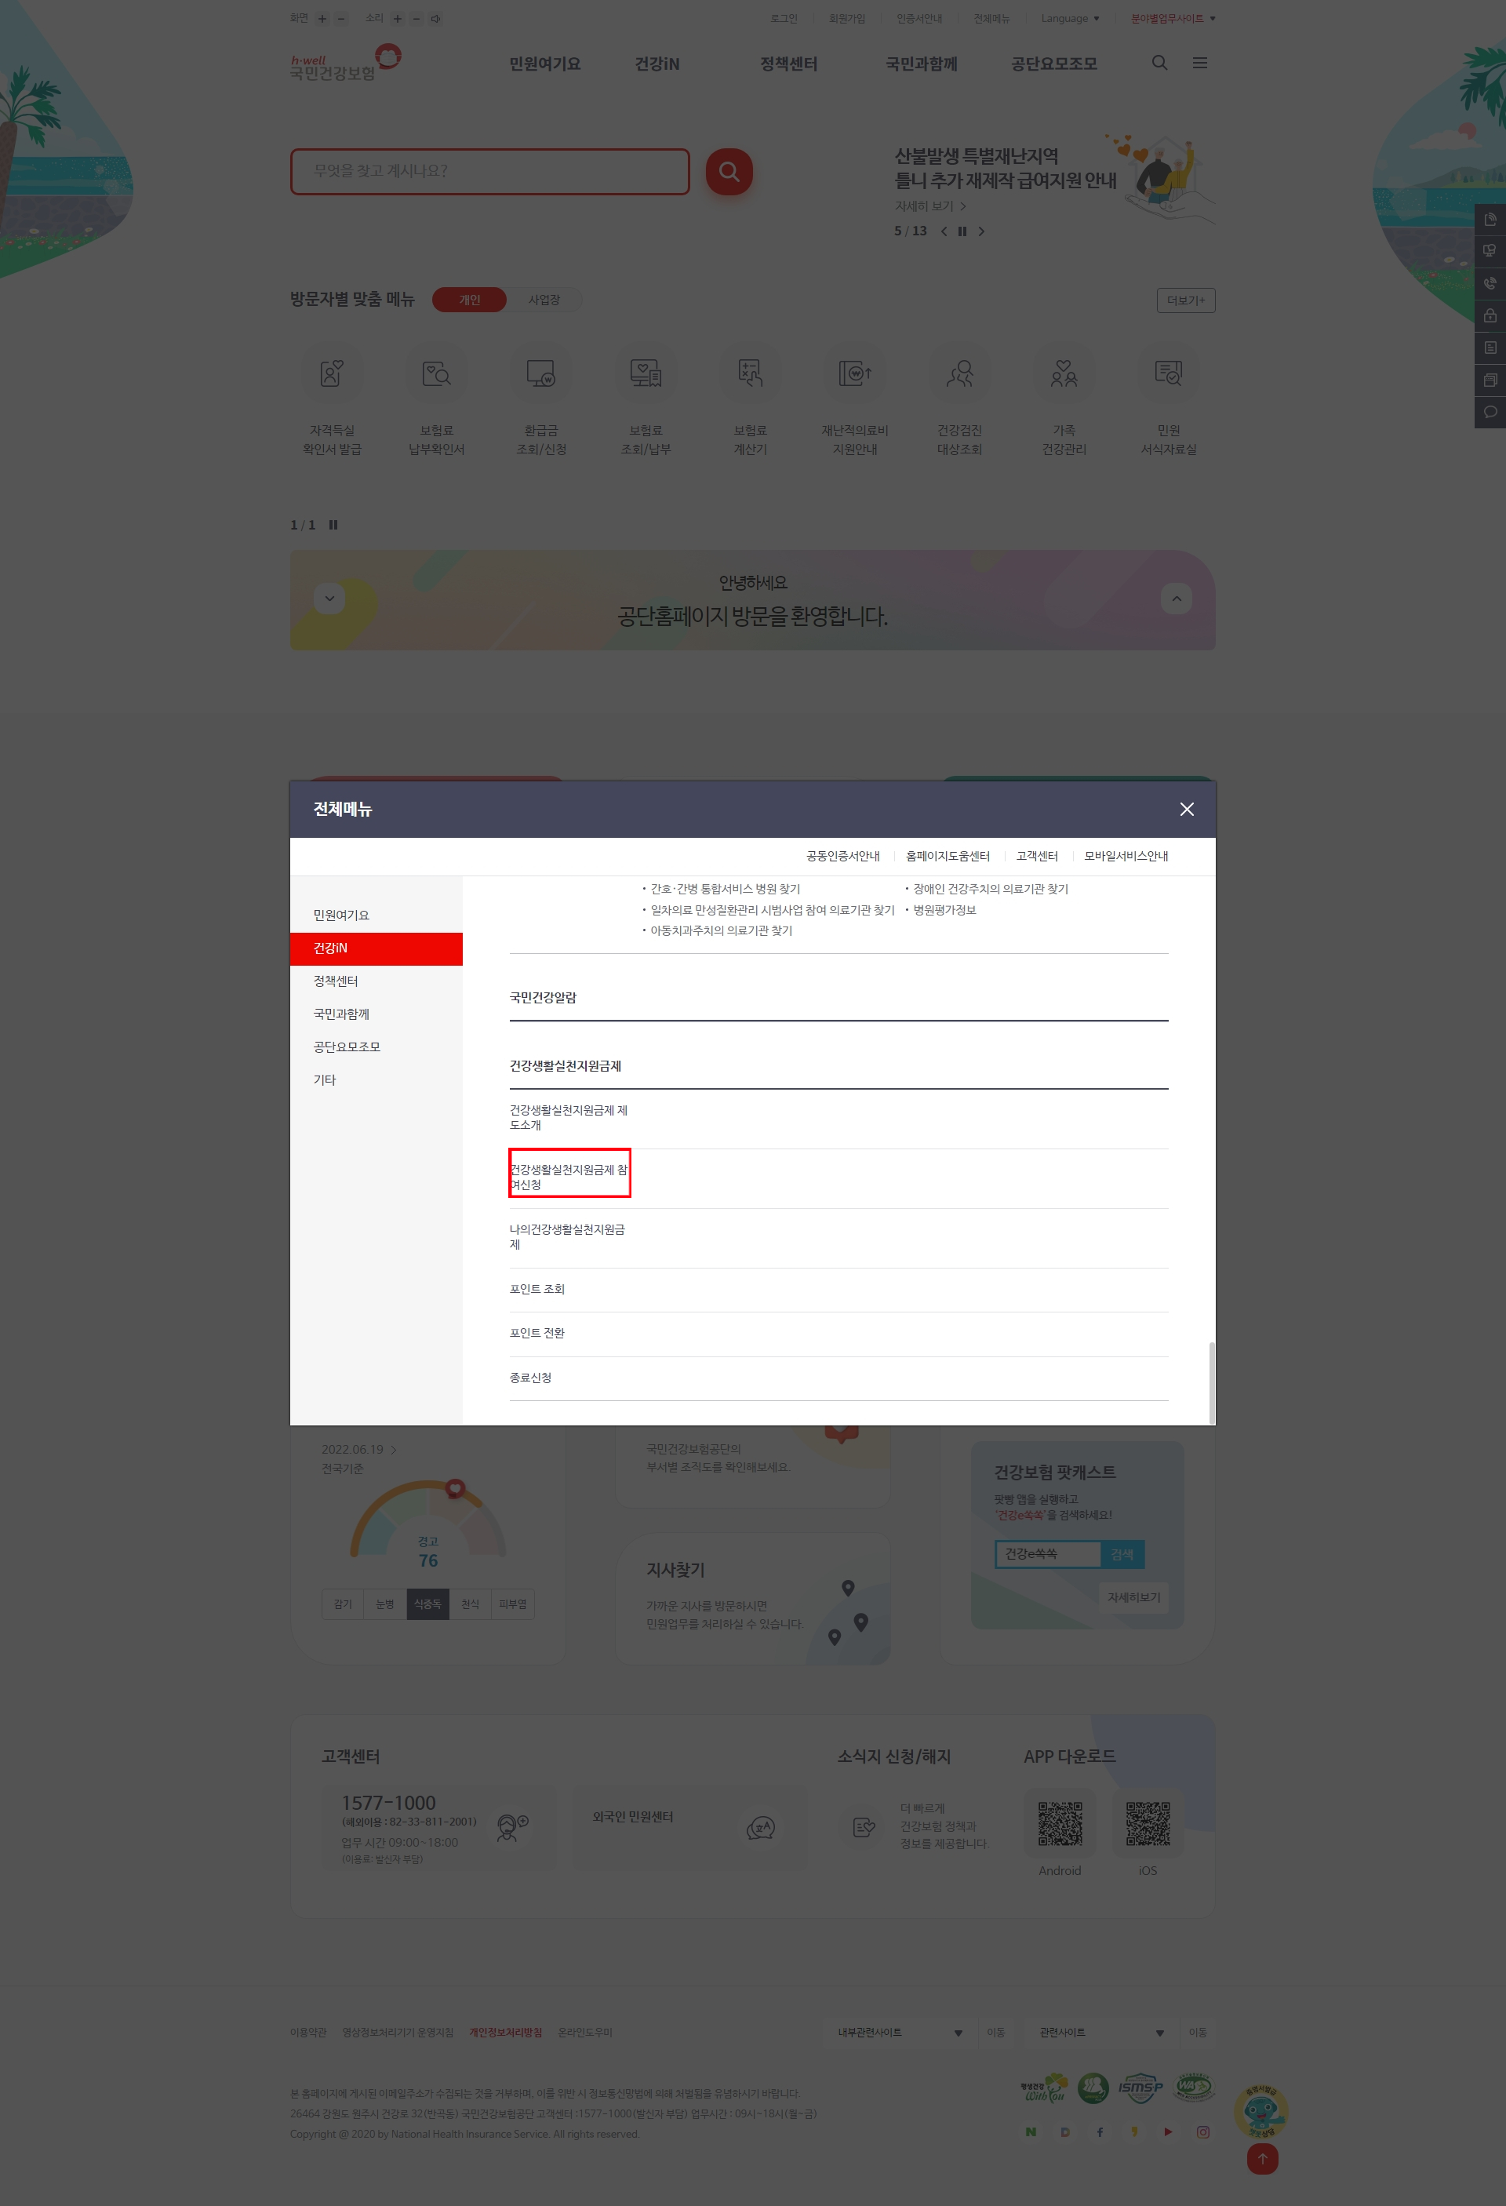This screenshot has height=2206, width=1506.
Task: Open 장애인 건강주치의 의료기관 찾기 link
Action: [991, 889]
